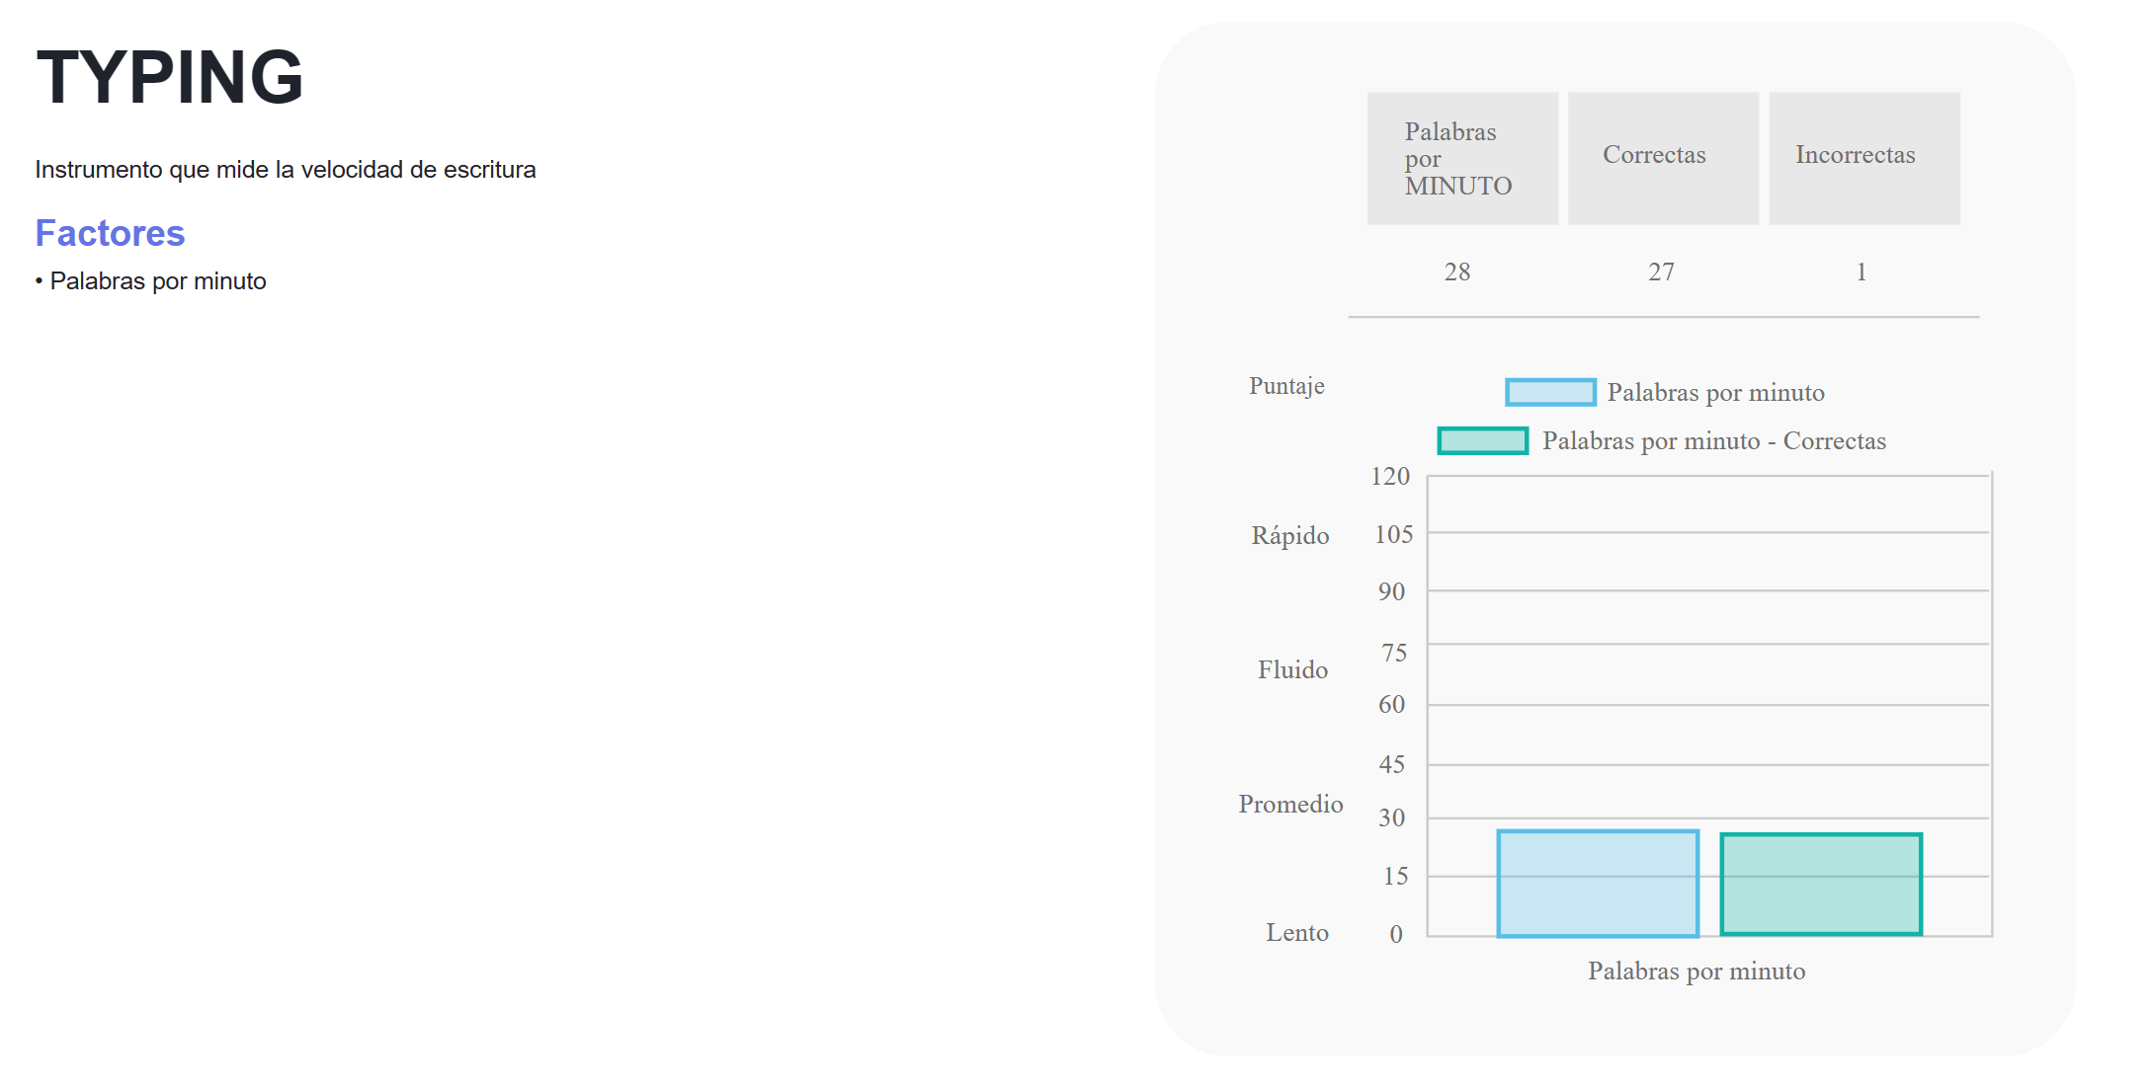Image resolution: width=2150 pixels, height=1089 pixels.
Task: Toggle the blue Palabras por minuto legend swatch
Action: click(1549, 392)
